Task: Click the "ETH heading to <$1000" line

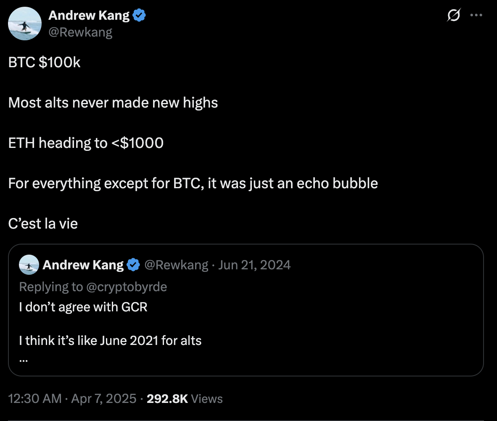Action: 86,143
